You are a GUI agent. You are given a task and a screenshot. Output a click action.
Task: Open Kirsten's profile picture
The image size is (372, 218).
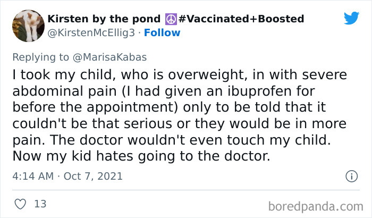(27, 26)
